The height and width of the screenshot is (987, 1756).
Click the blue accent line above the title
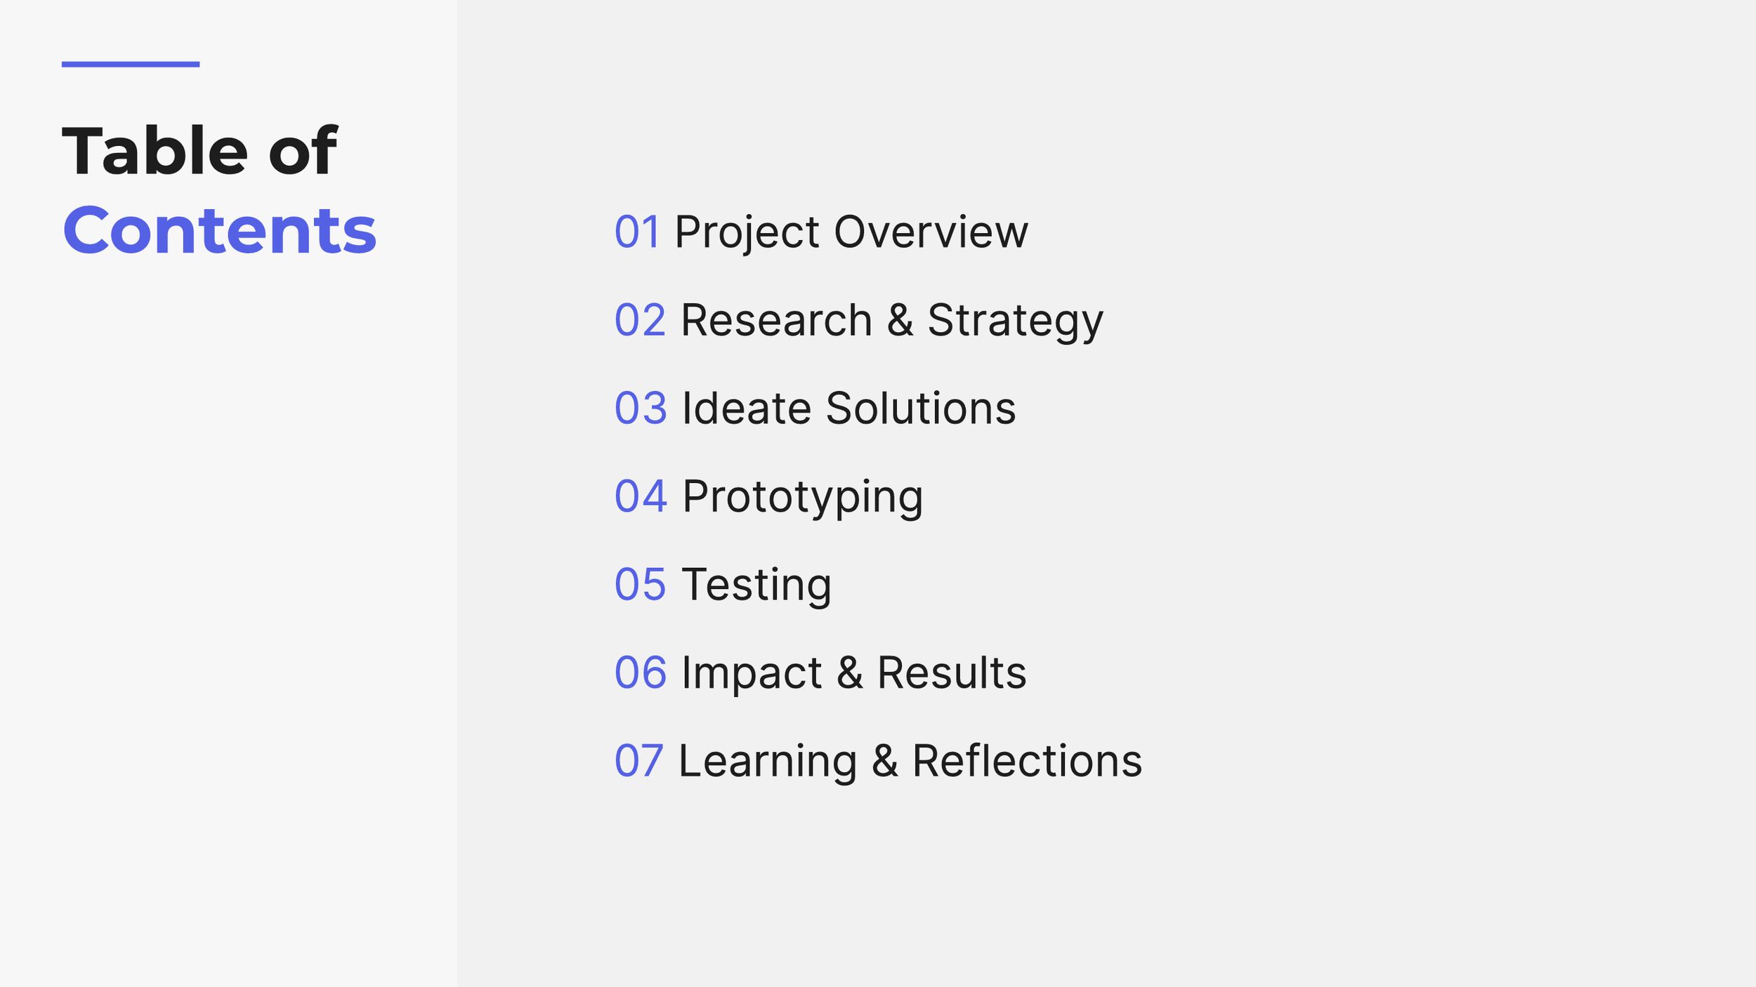[x=131, y=65]
